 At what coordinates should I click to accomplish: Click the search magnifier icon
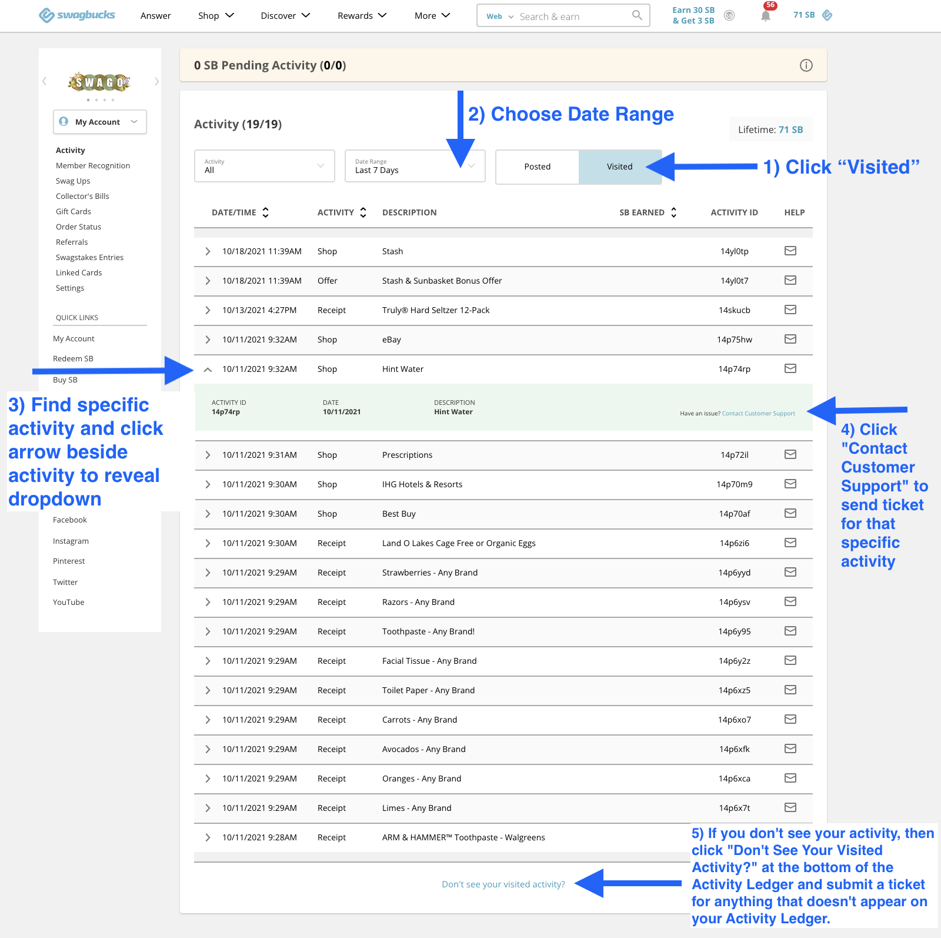coord(637,15)
